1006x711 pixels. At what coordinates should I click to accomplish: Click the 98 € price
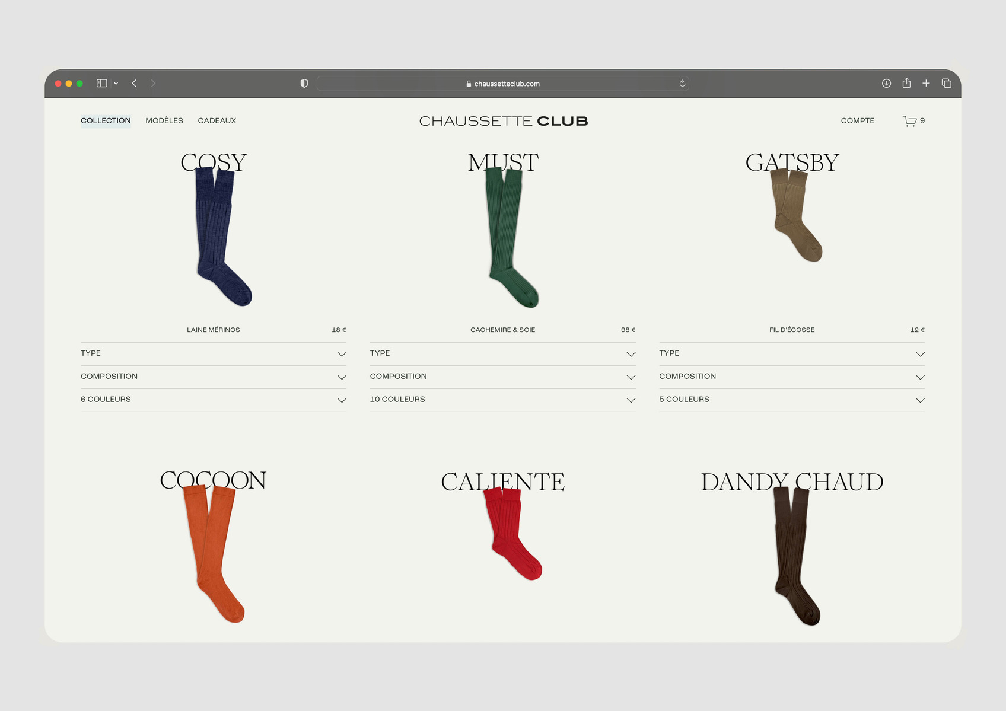pos(628,330)
